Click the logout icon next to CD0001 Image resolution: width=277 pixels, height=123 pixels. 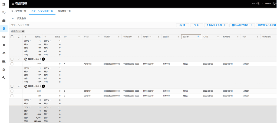tap(275, 3)
